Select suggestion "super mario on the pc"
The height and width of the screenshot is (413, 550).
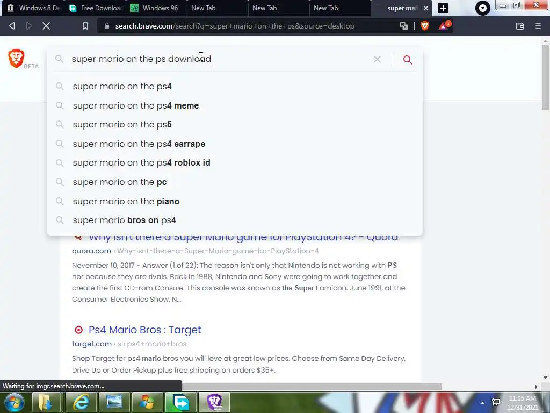(234, 182)
